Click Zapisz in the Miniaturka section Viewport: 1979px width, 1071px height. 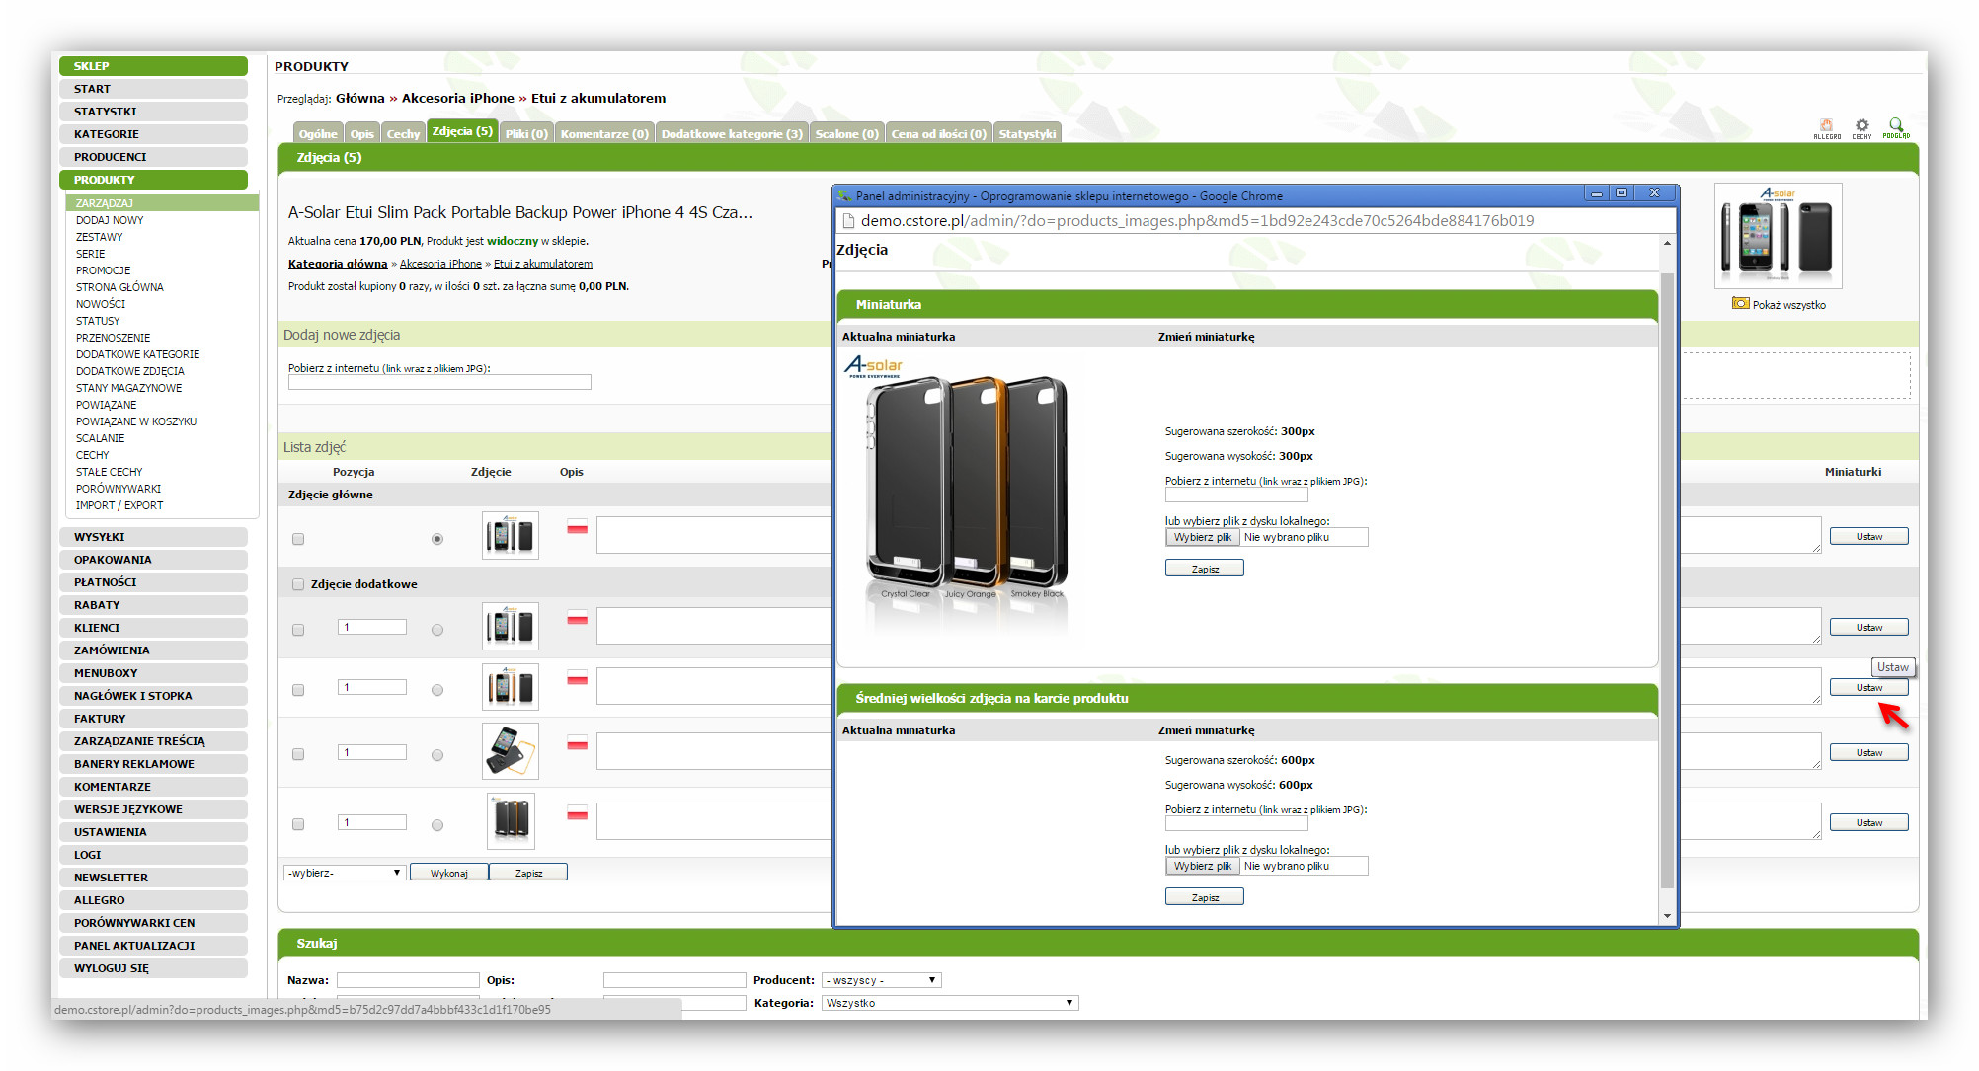pos(1205,569)
